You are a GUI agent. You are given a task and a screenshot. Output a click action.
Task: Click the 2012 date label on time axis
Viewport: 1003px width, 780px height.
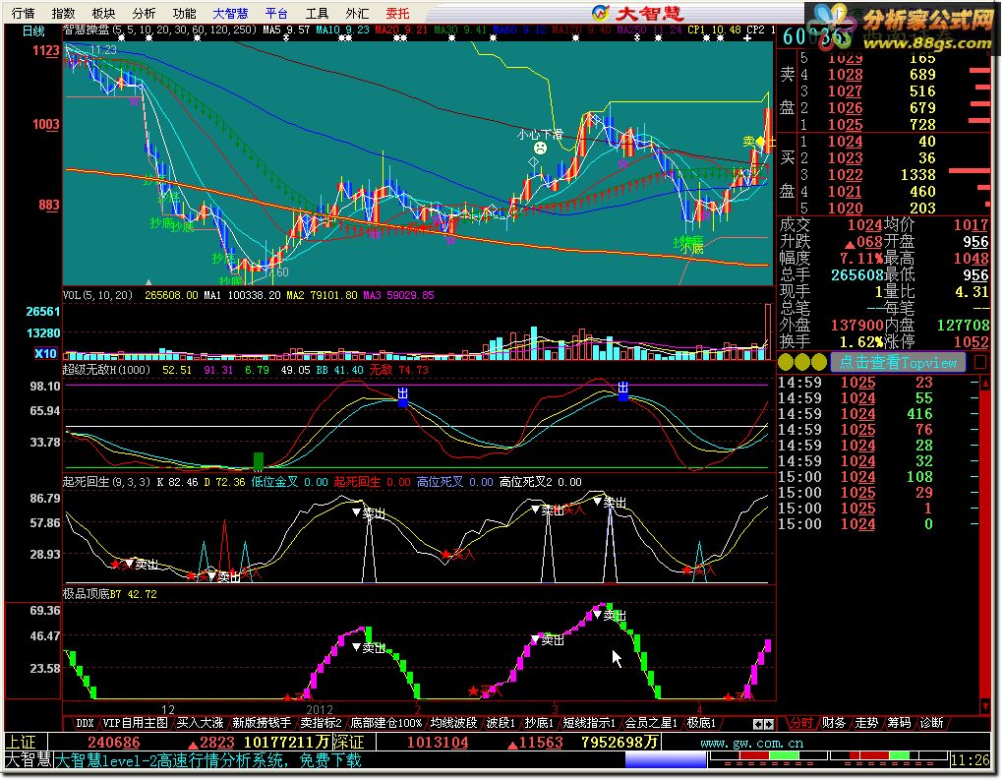pos(320,709)
